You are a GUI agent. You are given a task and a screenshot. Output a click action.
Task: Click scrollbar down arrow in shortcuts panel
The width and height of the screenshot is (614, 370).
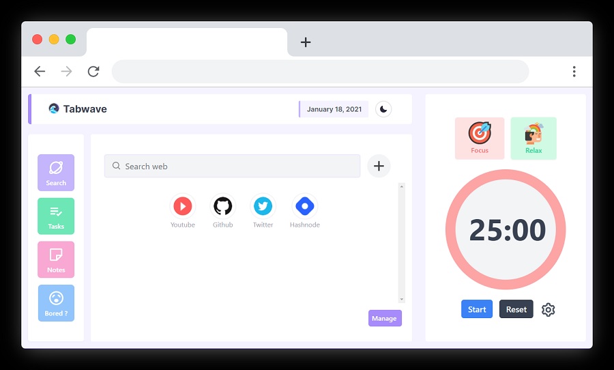pyautogui.click(x=401, y=300)
